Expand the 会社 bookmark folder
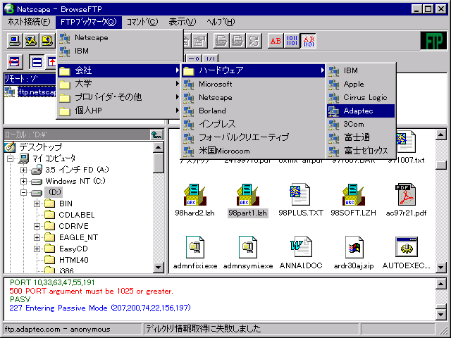 click(119, 70)
